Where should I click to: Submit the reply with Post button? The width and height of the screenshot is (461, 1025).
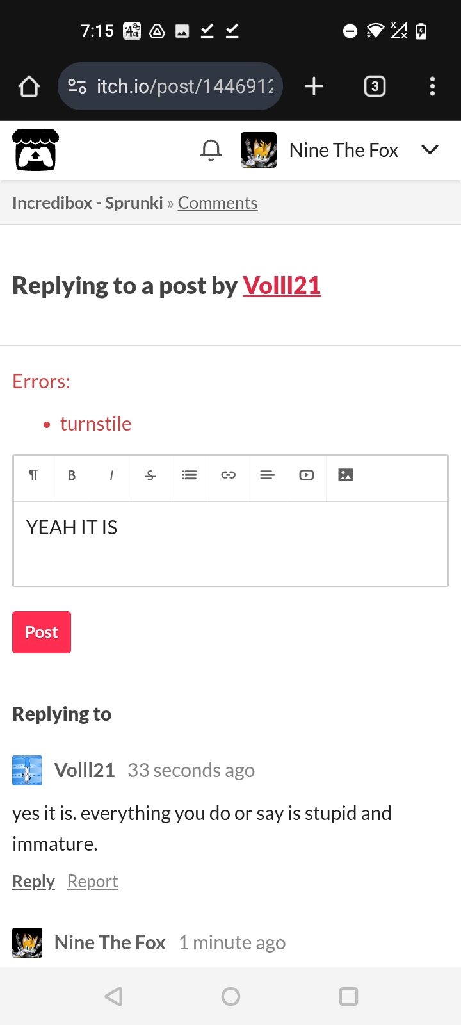pos(42,632)
